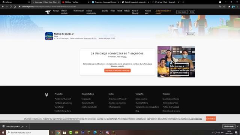Open Anúnciese en Overwolf footer link

pyautogui.click(x=117, y=99)
